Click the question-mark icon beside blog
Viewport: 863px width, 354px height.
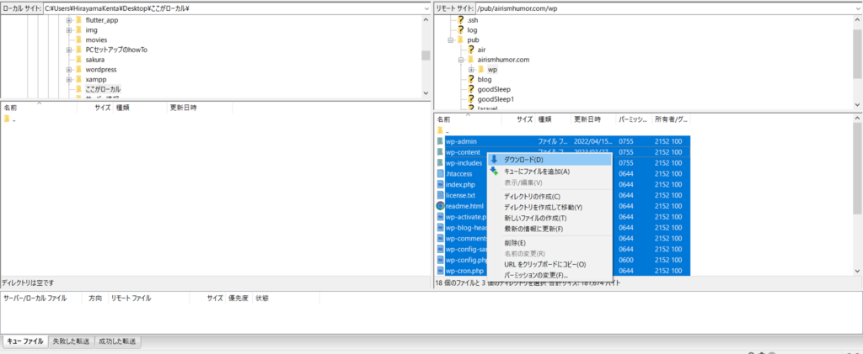pos(471,80)
